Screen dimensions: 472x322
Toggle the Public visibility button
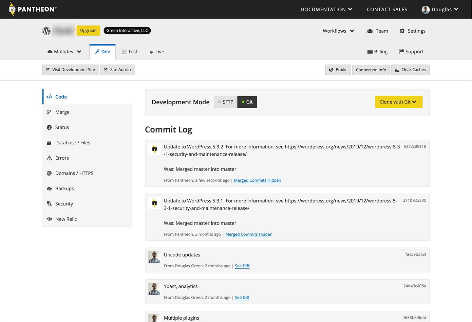click(338, 70)
